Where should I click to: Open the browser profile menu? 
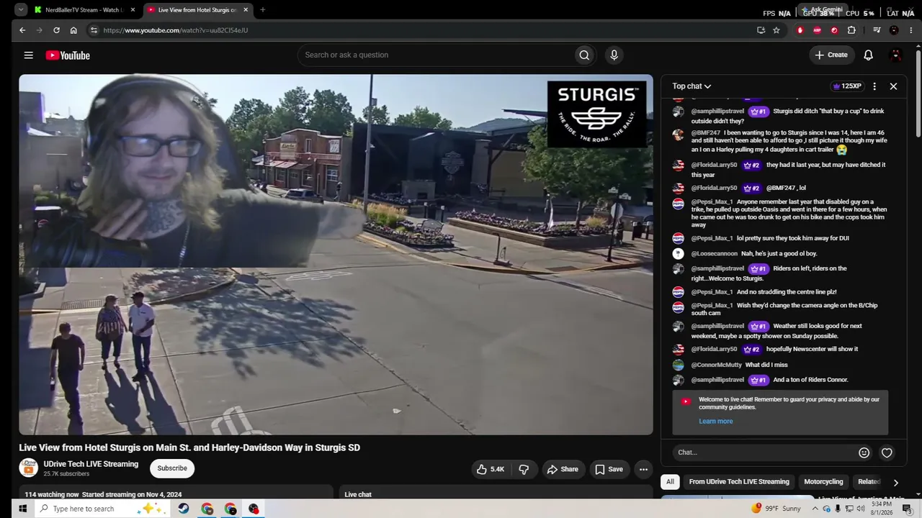coord(894,30)
